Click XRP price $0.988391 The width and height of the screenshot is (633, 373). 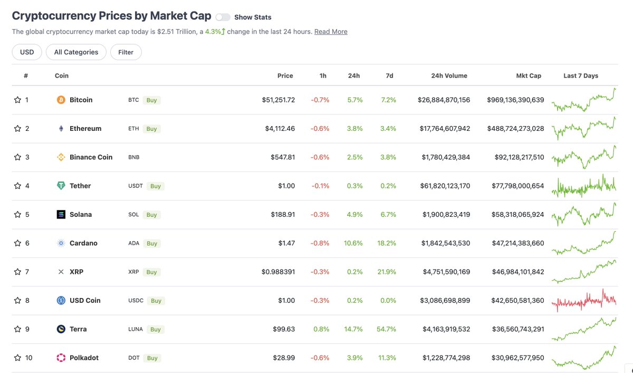[279, 272]
